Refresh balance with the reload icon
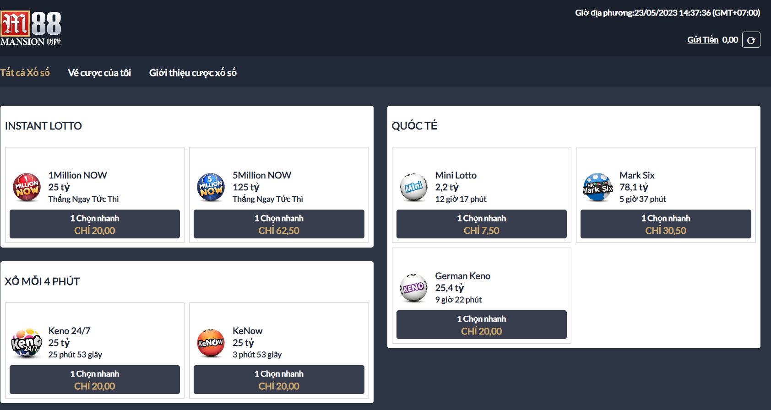The width and height of the screenshot is (771, 410). click(751, 40)
